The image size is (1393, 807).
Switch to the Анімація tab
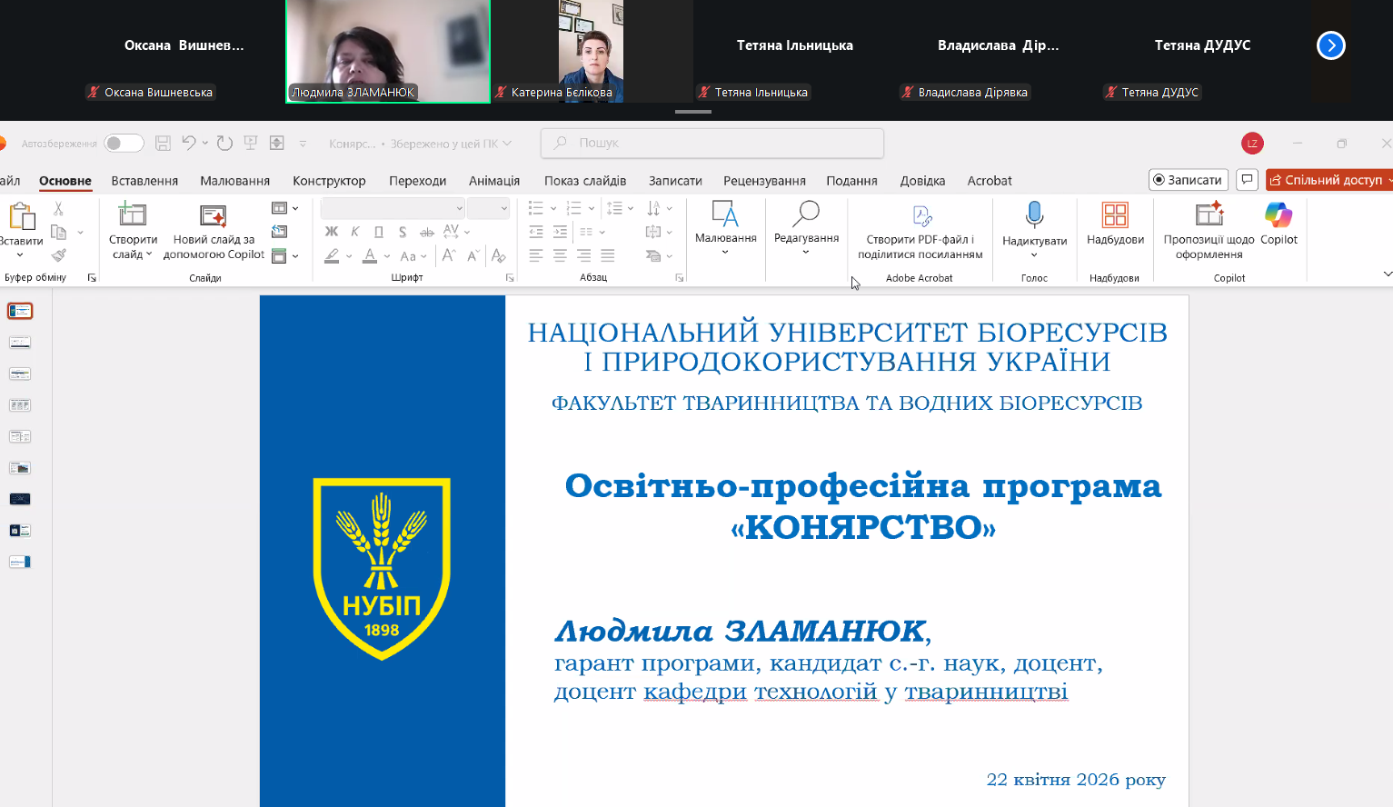tap(494, 181)
